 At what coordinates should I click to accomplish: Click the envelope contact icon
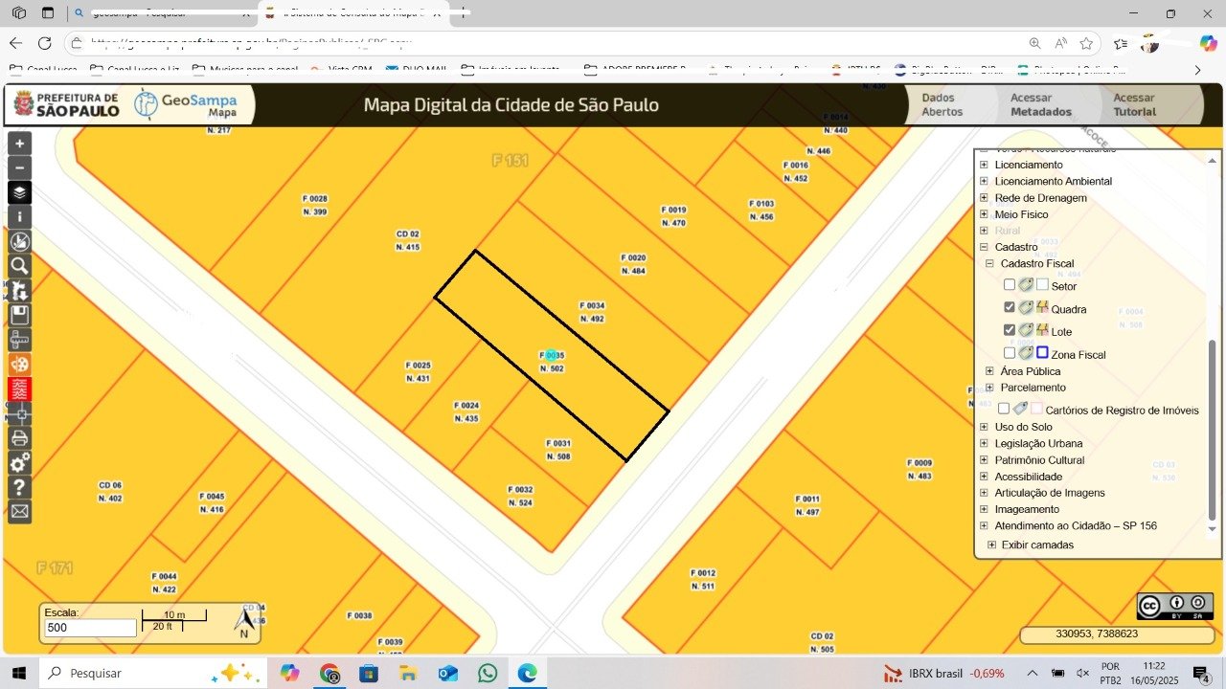19,512
